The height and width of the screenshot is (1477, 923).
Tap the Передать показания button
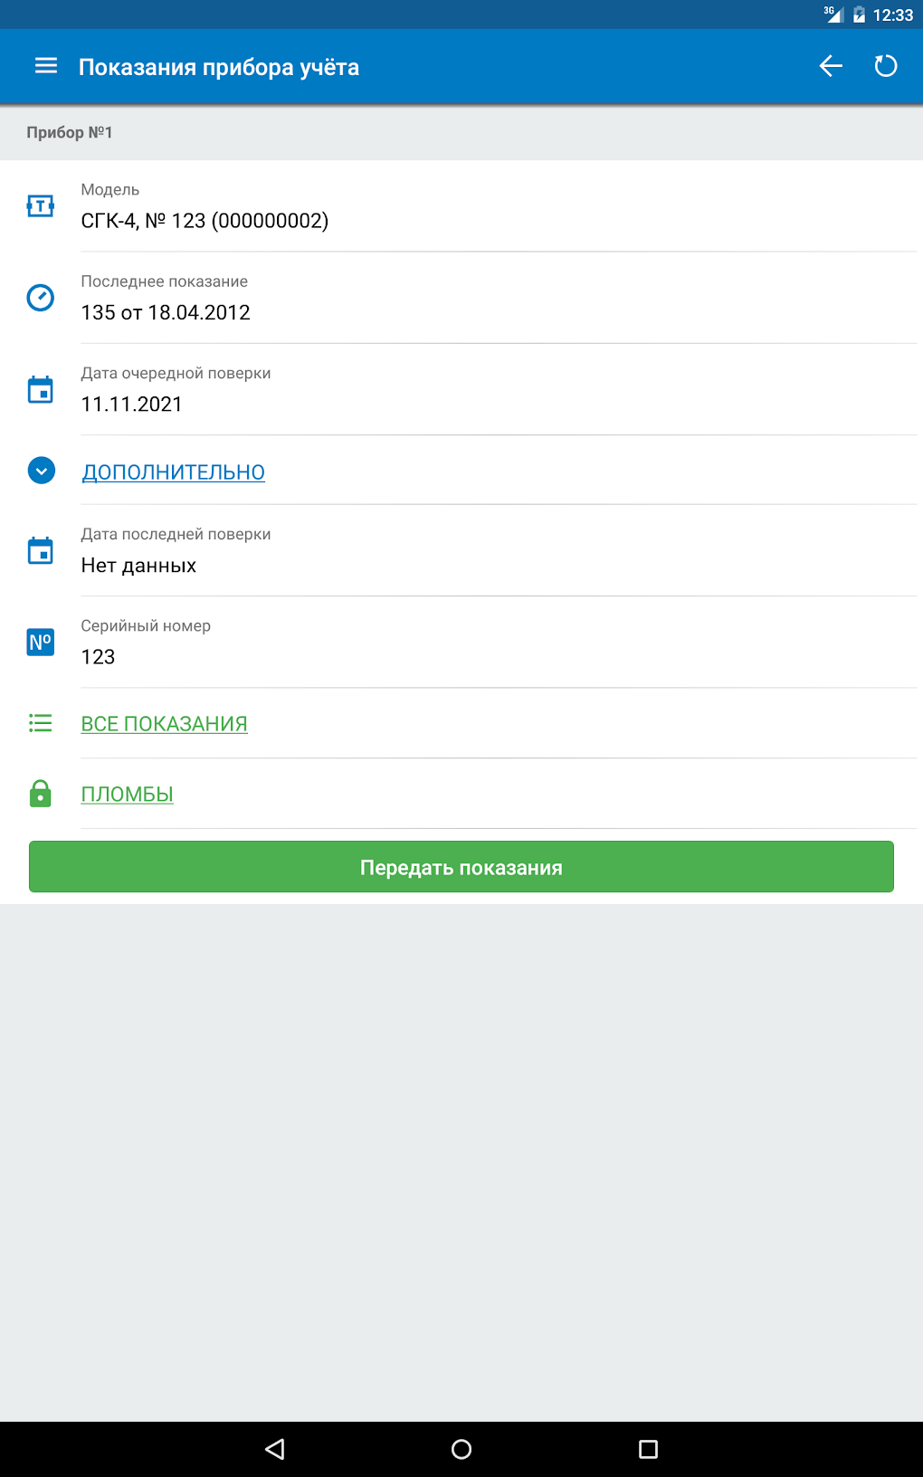461,867
